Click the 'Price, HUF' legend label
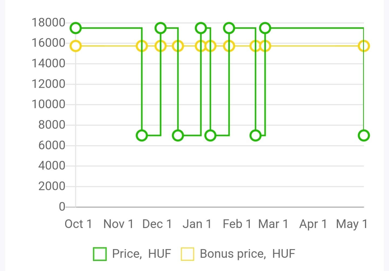The image size is (389, 271). click(x=142, y=254)
